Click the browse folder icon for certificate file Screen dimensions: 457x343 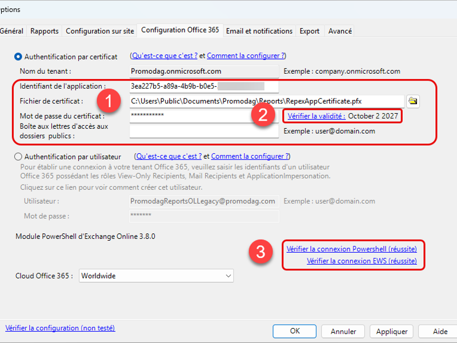(x=412, y=101)
